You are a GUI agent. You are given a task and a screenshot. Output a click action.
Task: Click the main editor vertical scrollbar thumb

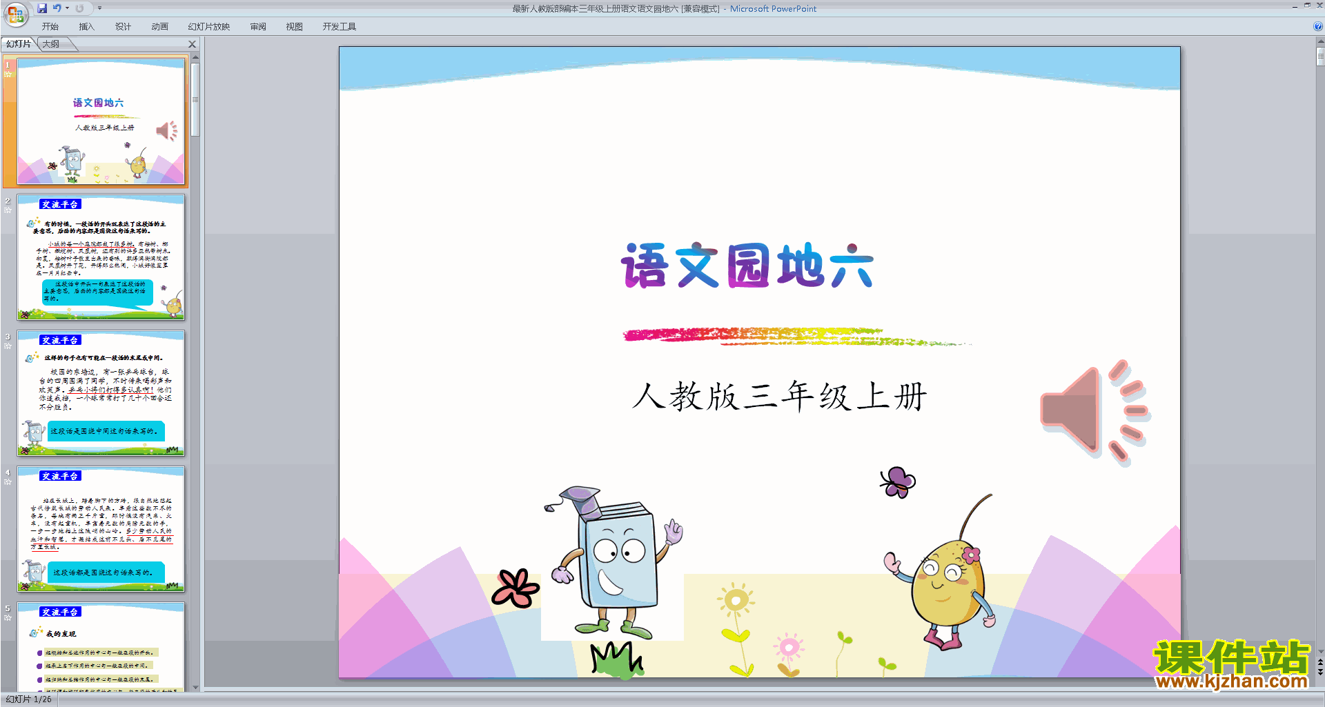tap(1320, 57)
